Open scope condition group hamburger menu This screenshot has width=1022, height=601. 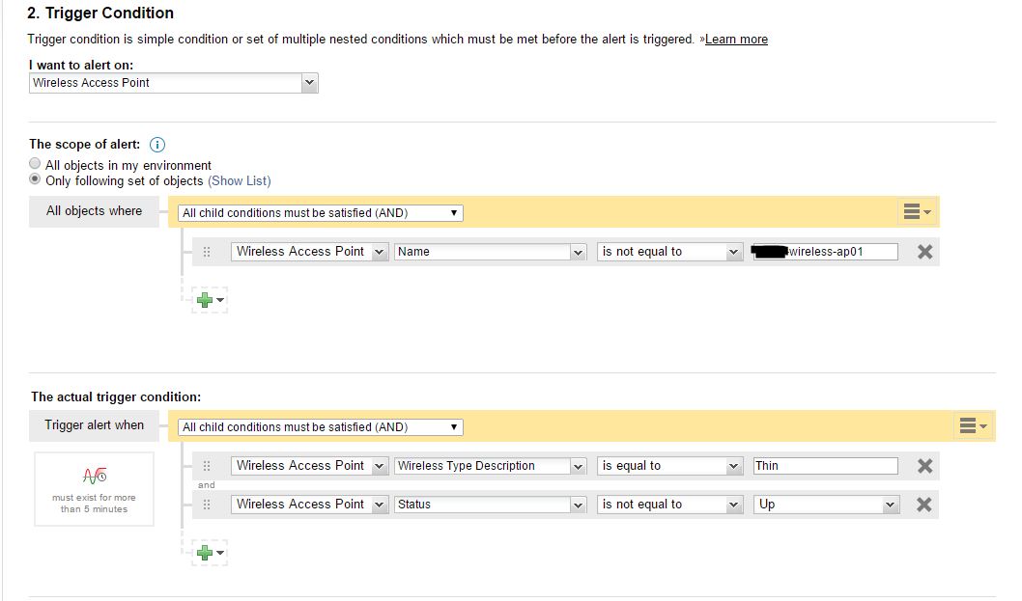point(917,211)
